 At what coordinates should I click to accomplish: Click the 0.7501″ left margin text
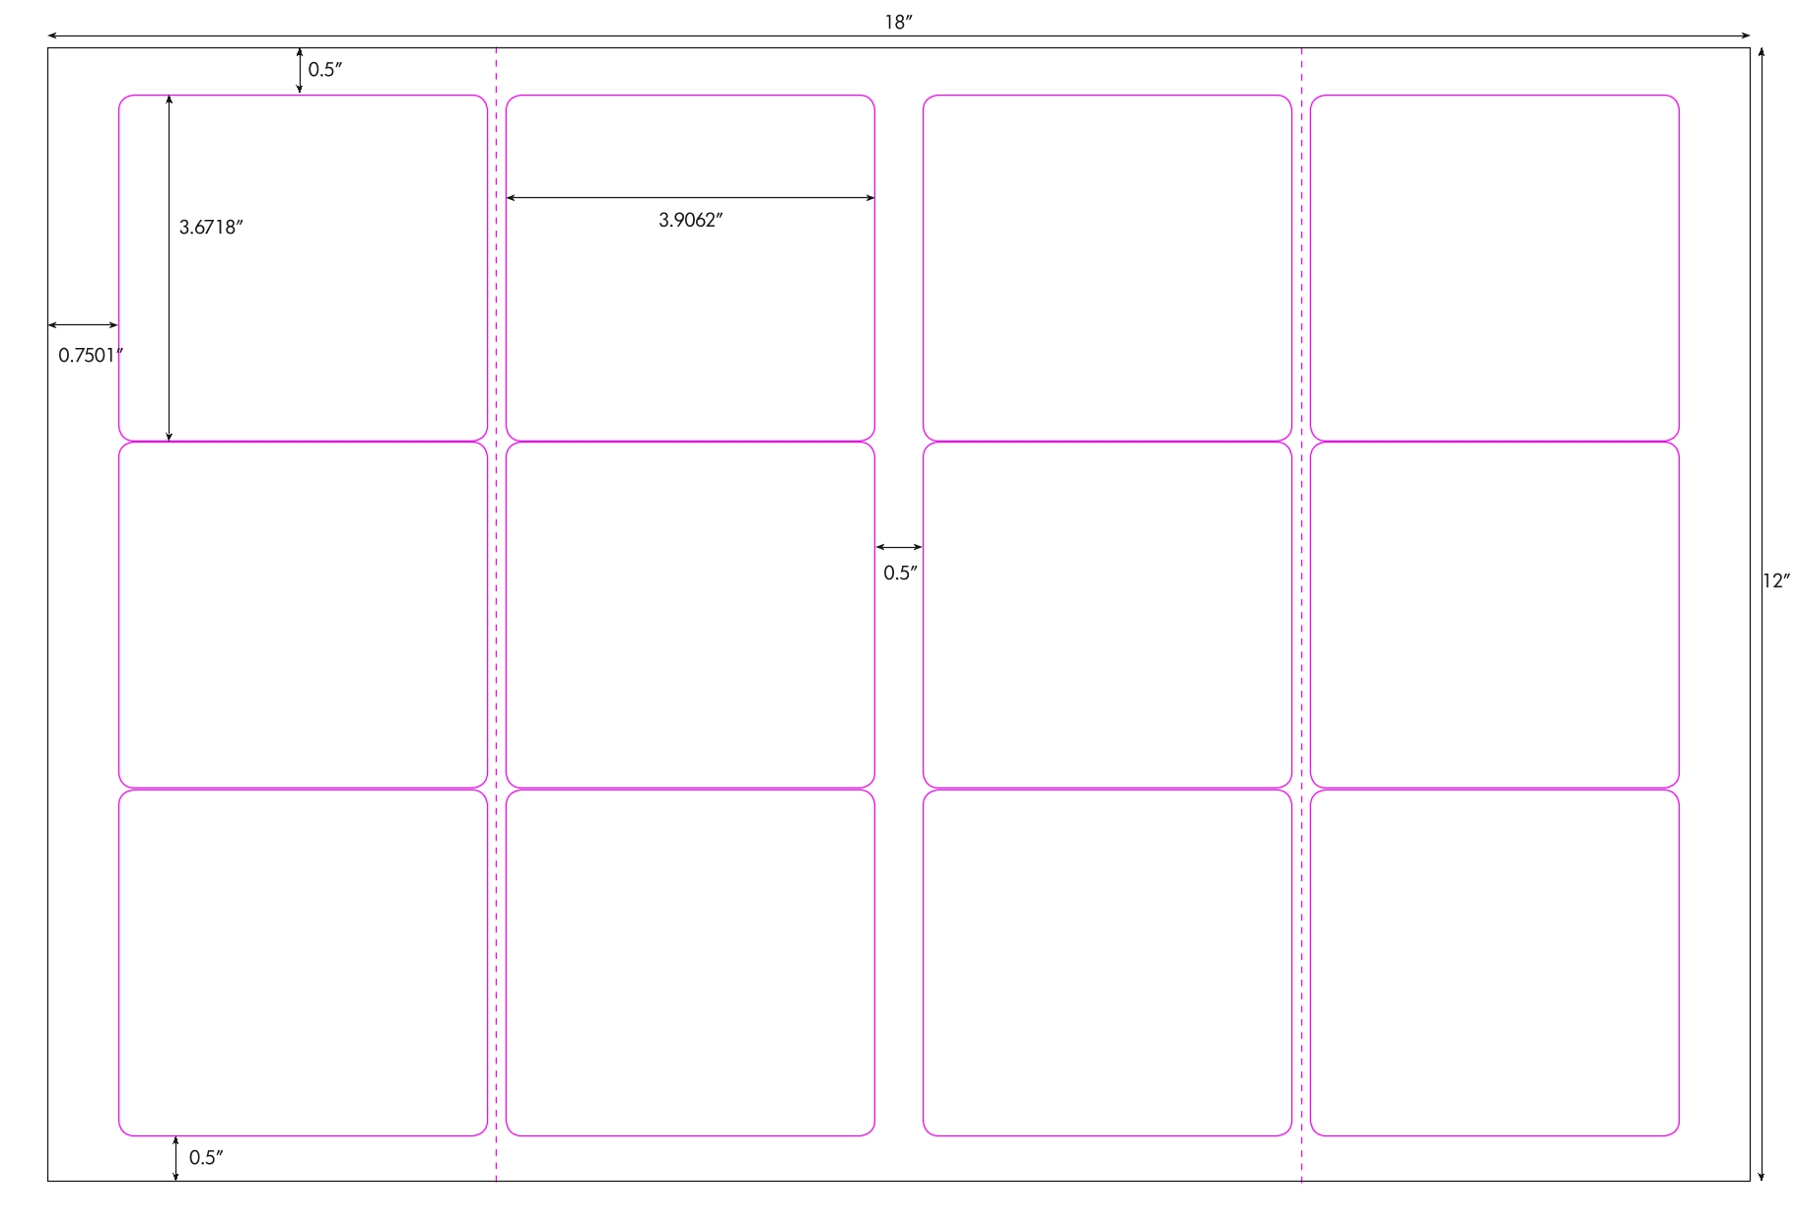[91, 356]
